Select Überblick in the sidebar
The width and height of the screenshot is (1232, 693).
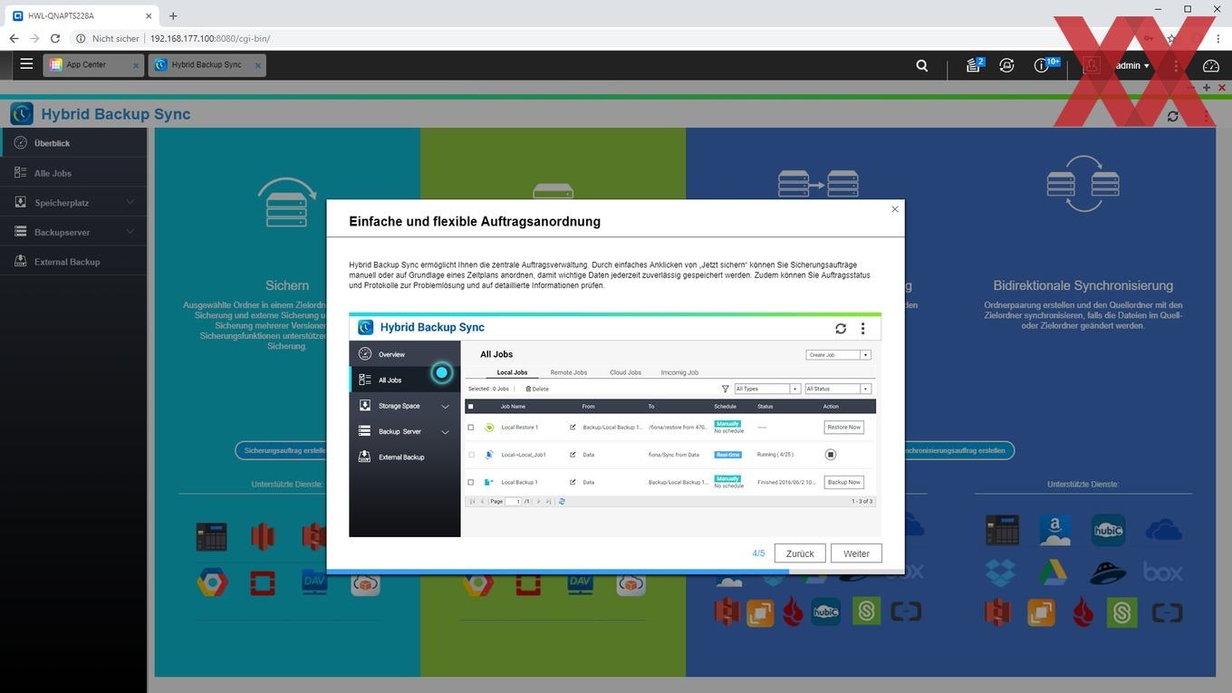tap(73, 143)
